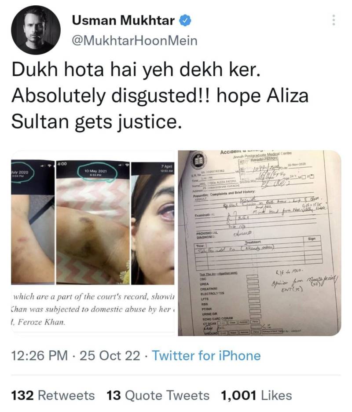Viewport: 352px width, 412px height.
Task: Click the 12:26 PM timestamp
Action: click(40, 356)
